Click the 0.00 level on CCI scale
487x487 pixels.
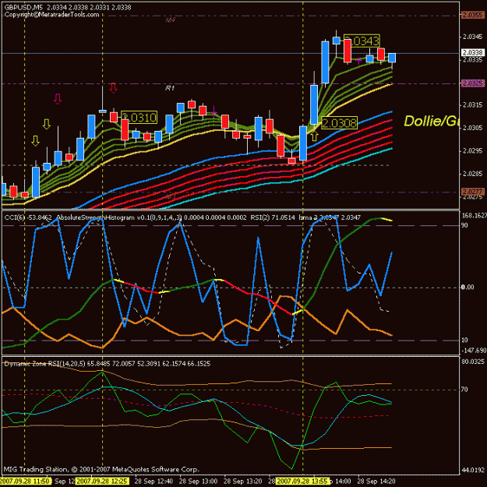[x=468, y=287]
